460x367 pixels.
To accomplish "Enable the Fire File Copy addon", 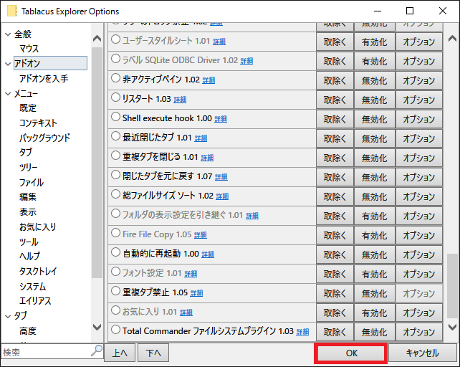I will (x=374, y=235).
